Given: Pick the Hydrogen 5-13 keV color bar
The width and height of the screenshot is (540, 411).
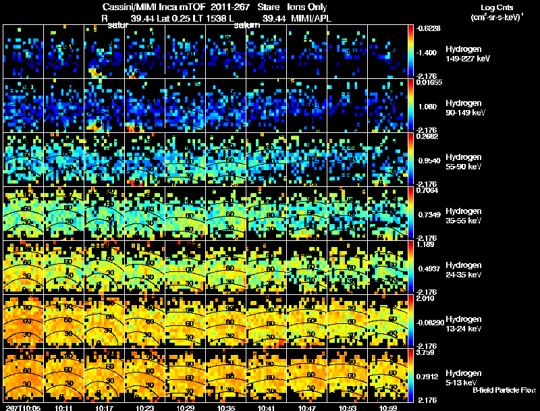Looking at the screenshot, I should tap(410, 375).
